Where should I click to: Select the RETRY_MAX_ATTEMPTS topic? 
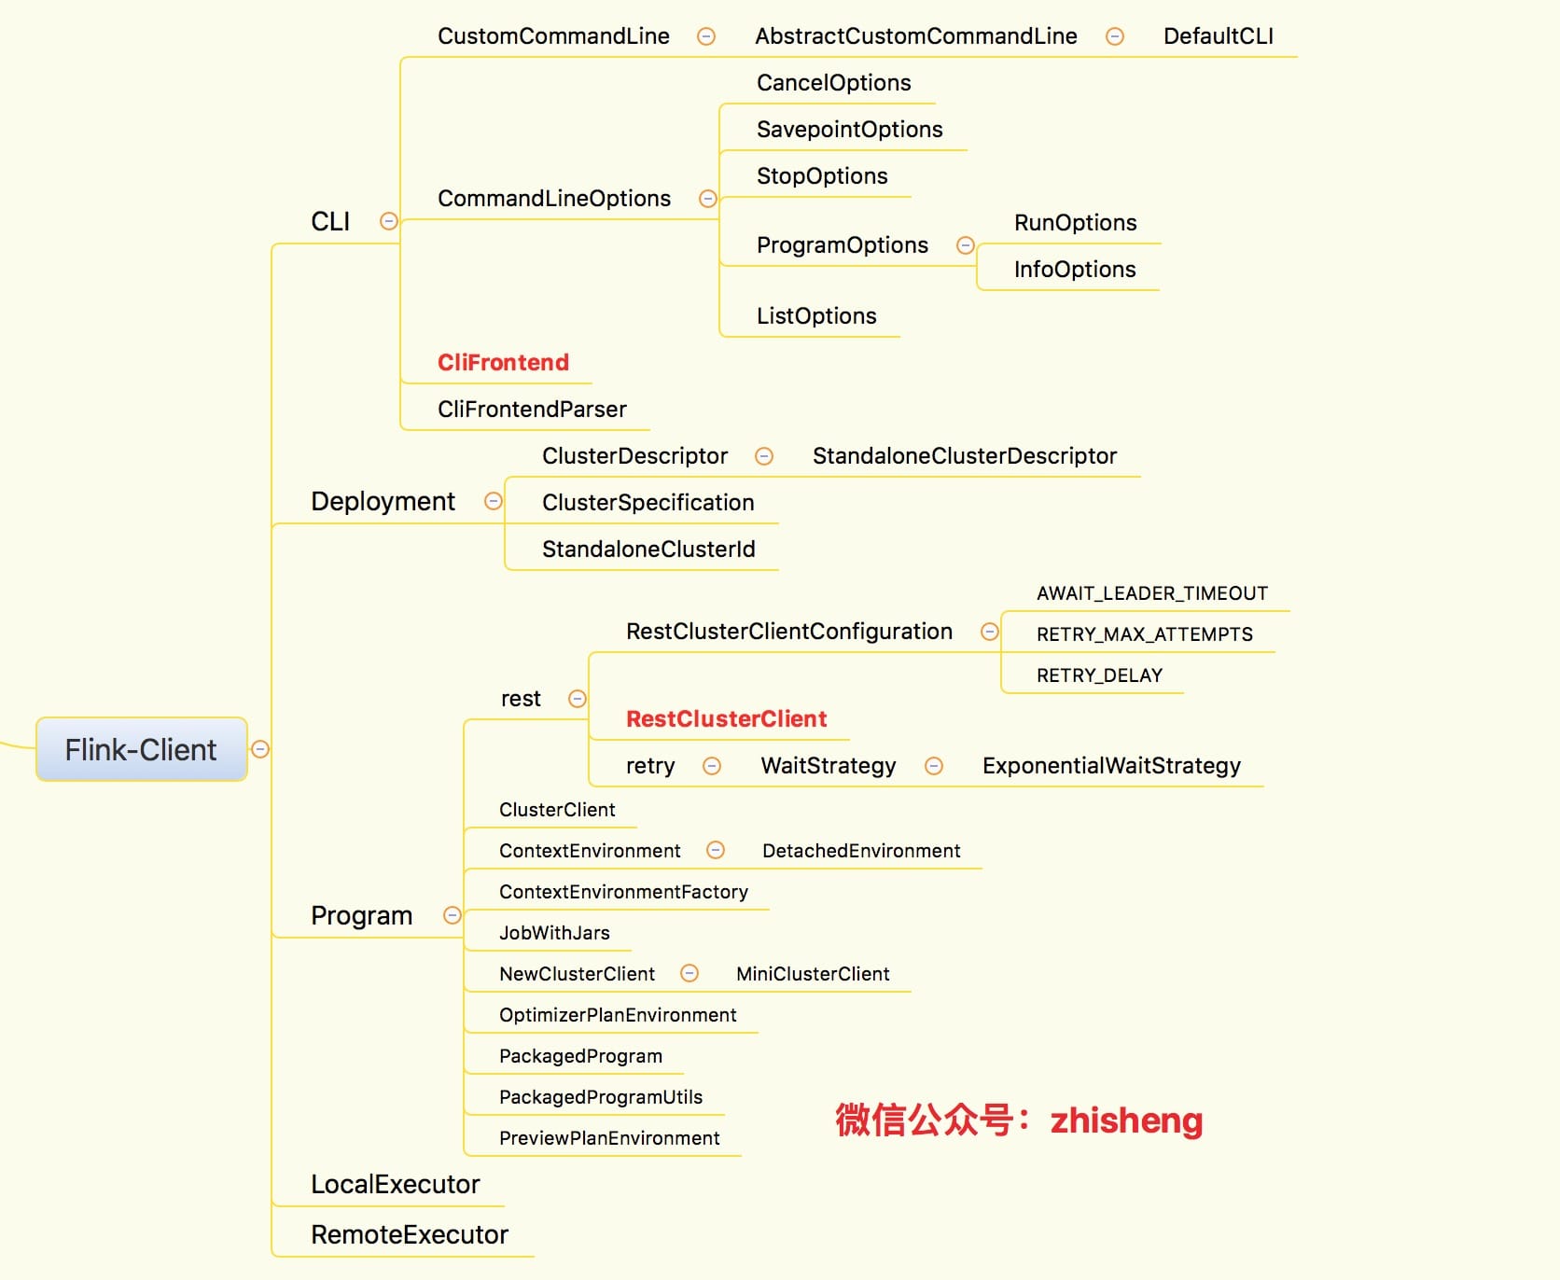coord(1145,634)
